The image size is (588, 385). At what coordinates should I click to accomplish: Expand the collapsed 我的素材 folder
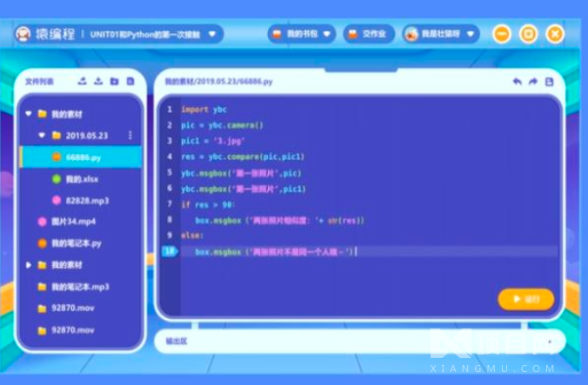click(29, 264)
